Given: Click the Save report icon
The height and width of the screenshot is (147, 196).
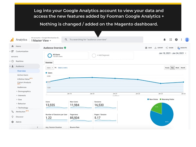Looking at the screenshot, I should (146, 48).
